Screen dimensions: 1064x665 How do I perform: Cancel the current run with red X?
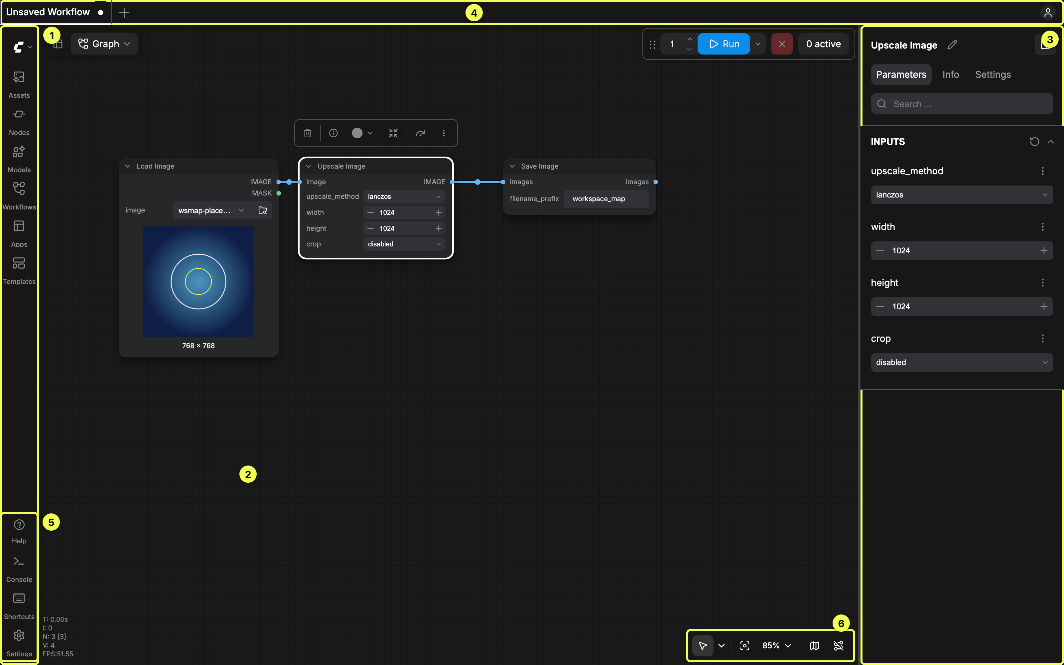coord(782,44)
